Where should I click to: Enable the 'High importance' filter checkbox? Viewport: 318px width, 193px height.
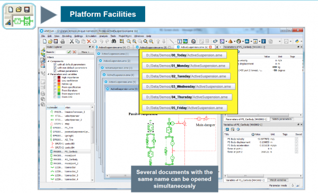55,78
